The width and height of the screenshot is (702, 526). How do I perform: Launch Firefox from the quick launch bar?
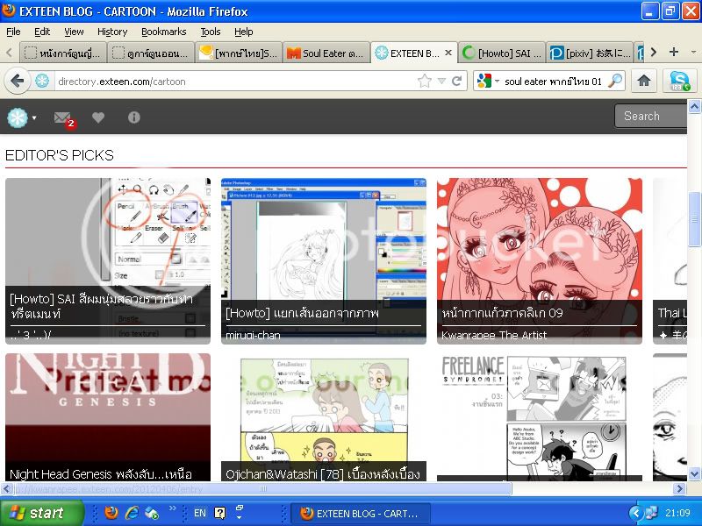coord(111,513)
